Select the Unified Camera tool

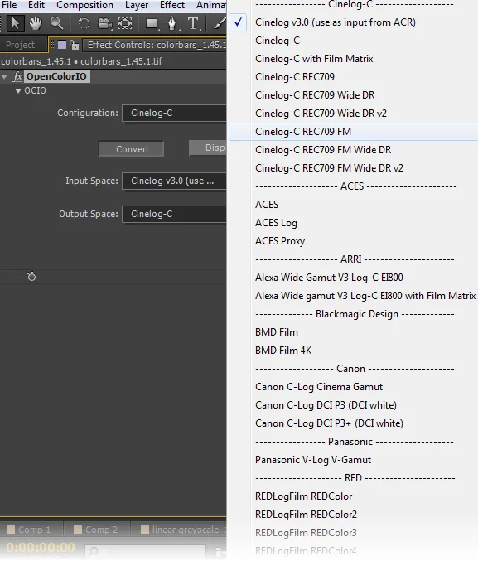tap(104, 23)
